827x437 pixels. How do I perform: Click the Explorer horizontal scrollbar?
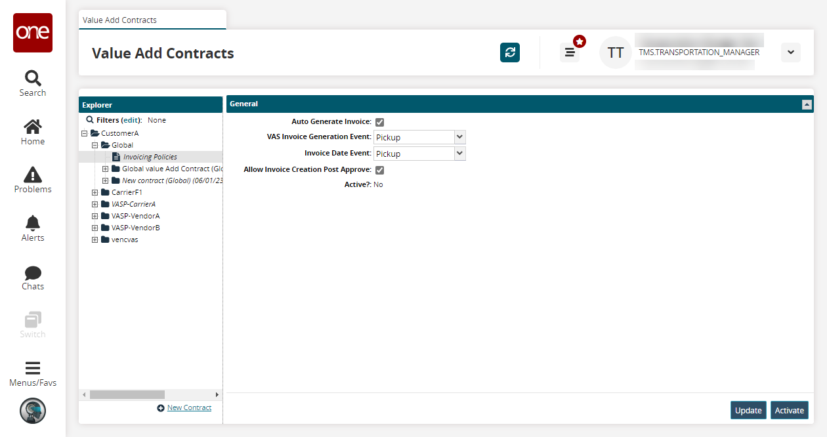[127, 395]
